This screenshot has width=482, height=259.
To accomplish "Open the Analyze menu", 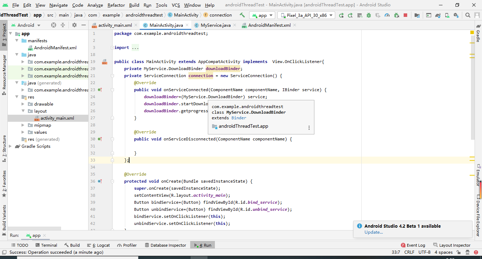I will [95, 5].
